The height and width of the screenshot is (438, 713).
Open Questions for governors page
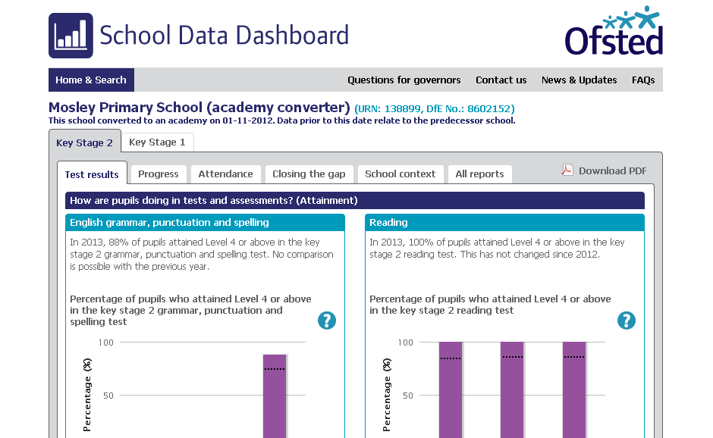point(404,80)
